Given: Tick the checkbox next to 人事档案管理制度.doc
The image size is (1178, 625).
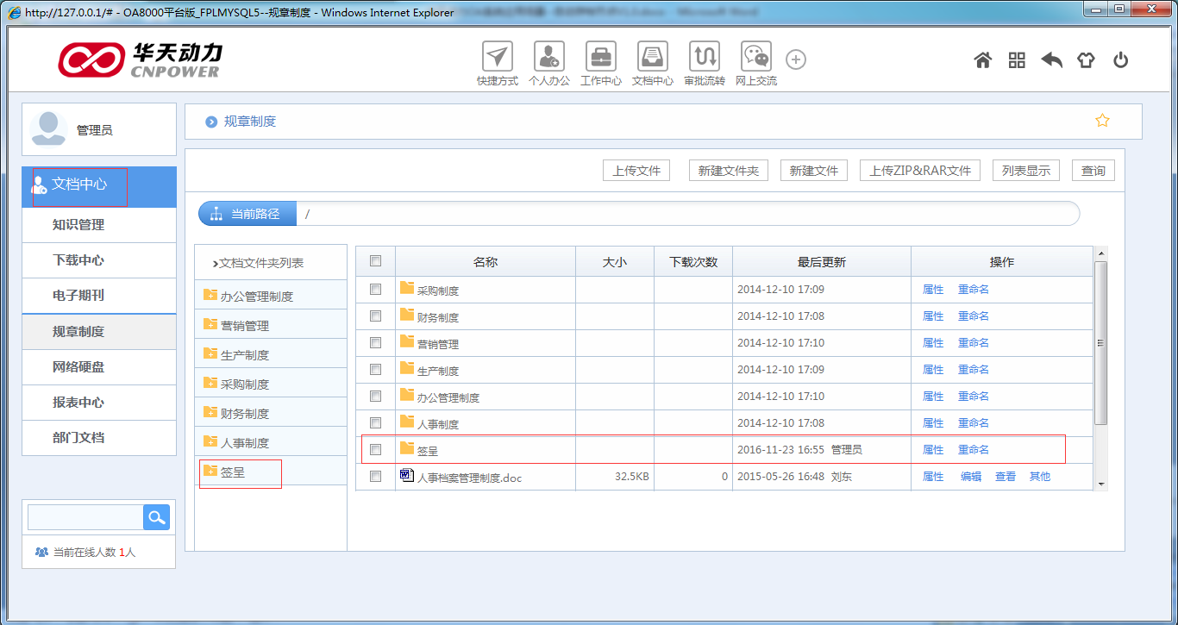Looking at the screenshot, I should pyautogui.click(x=375, y=477).
